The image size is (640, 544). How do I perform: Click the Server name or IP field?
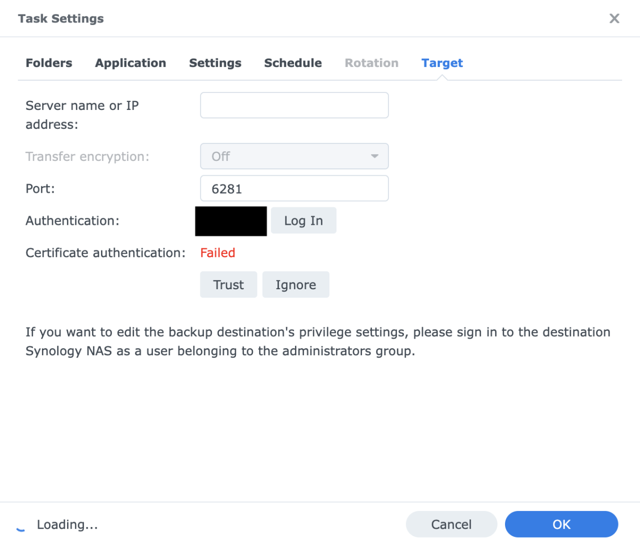pyautogui.click(x=294, y=105)
